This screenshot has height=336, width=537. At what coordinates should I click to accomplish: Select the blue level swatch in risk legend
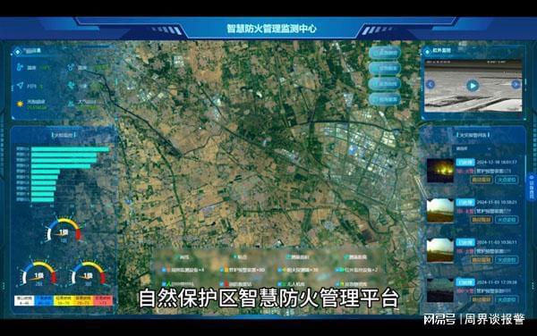44,300
